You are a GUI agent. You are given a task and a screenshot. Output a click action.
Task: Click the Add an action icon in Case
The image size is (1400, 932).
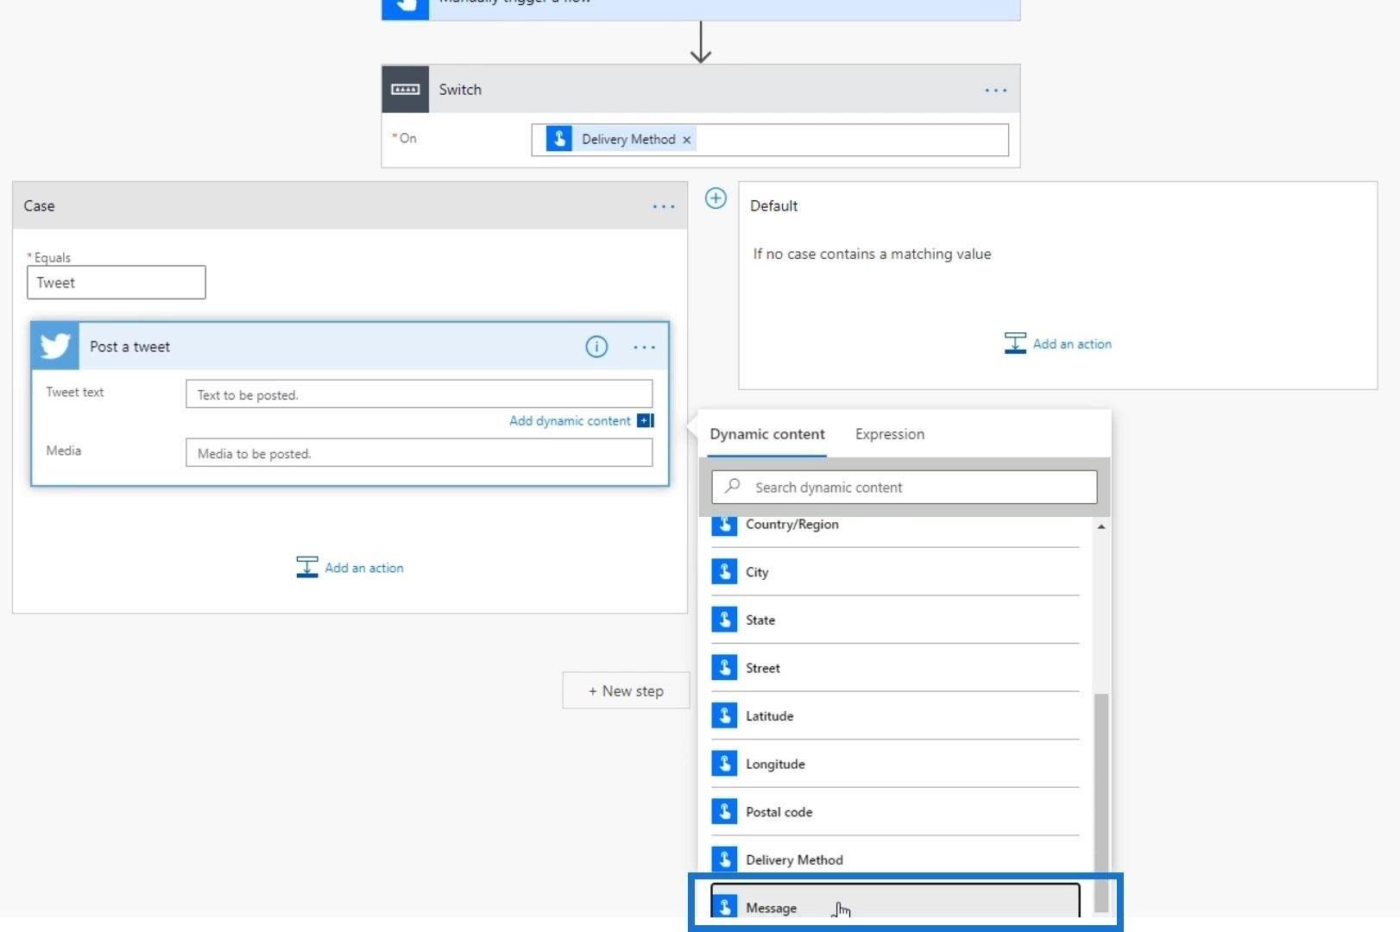(x=306, y=567)
